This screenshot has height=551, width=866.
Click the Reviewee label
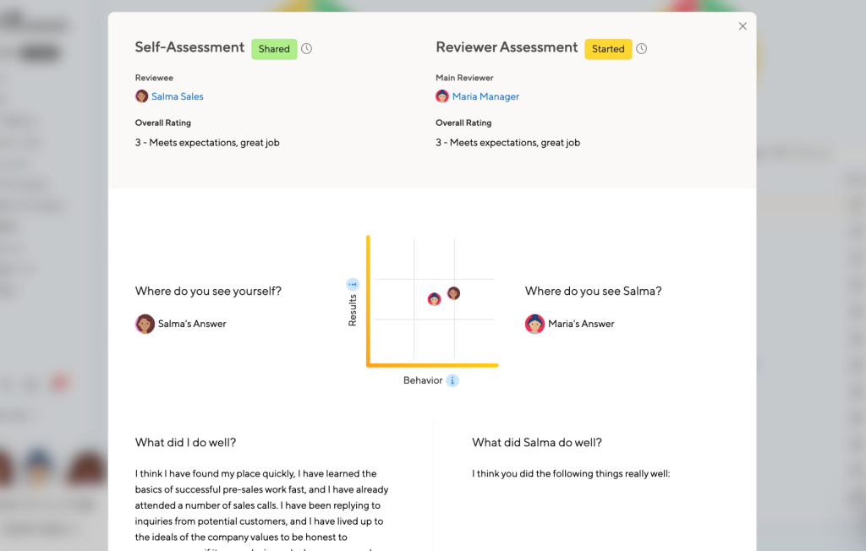(x=154, y=78)
